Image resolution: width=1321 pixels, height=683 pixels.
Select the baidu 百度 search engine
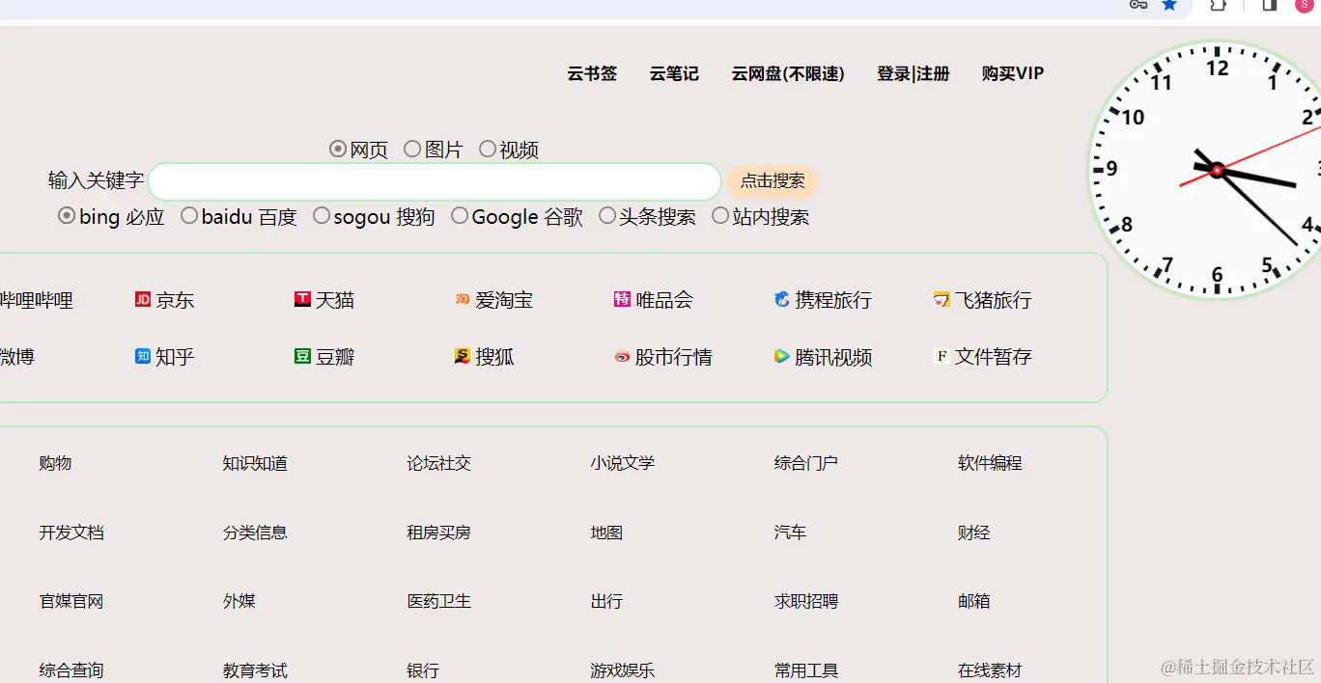pyautogui.click(x=189, y=216)
